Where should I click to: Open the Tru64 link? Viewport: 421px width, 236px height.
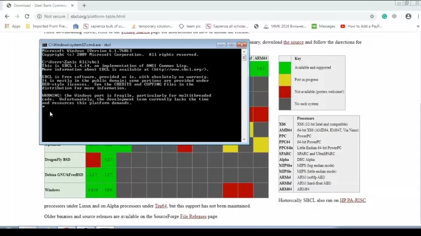(160, 206)
